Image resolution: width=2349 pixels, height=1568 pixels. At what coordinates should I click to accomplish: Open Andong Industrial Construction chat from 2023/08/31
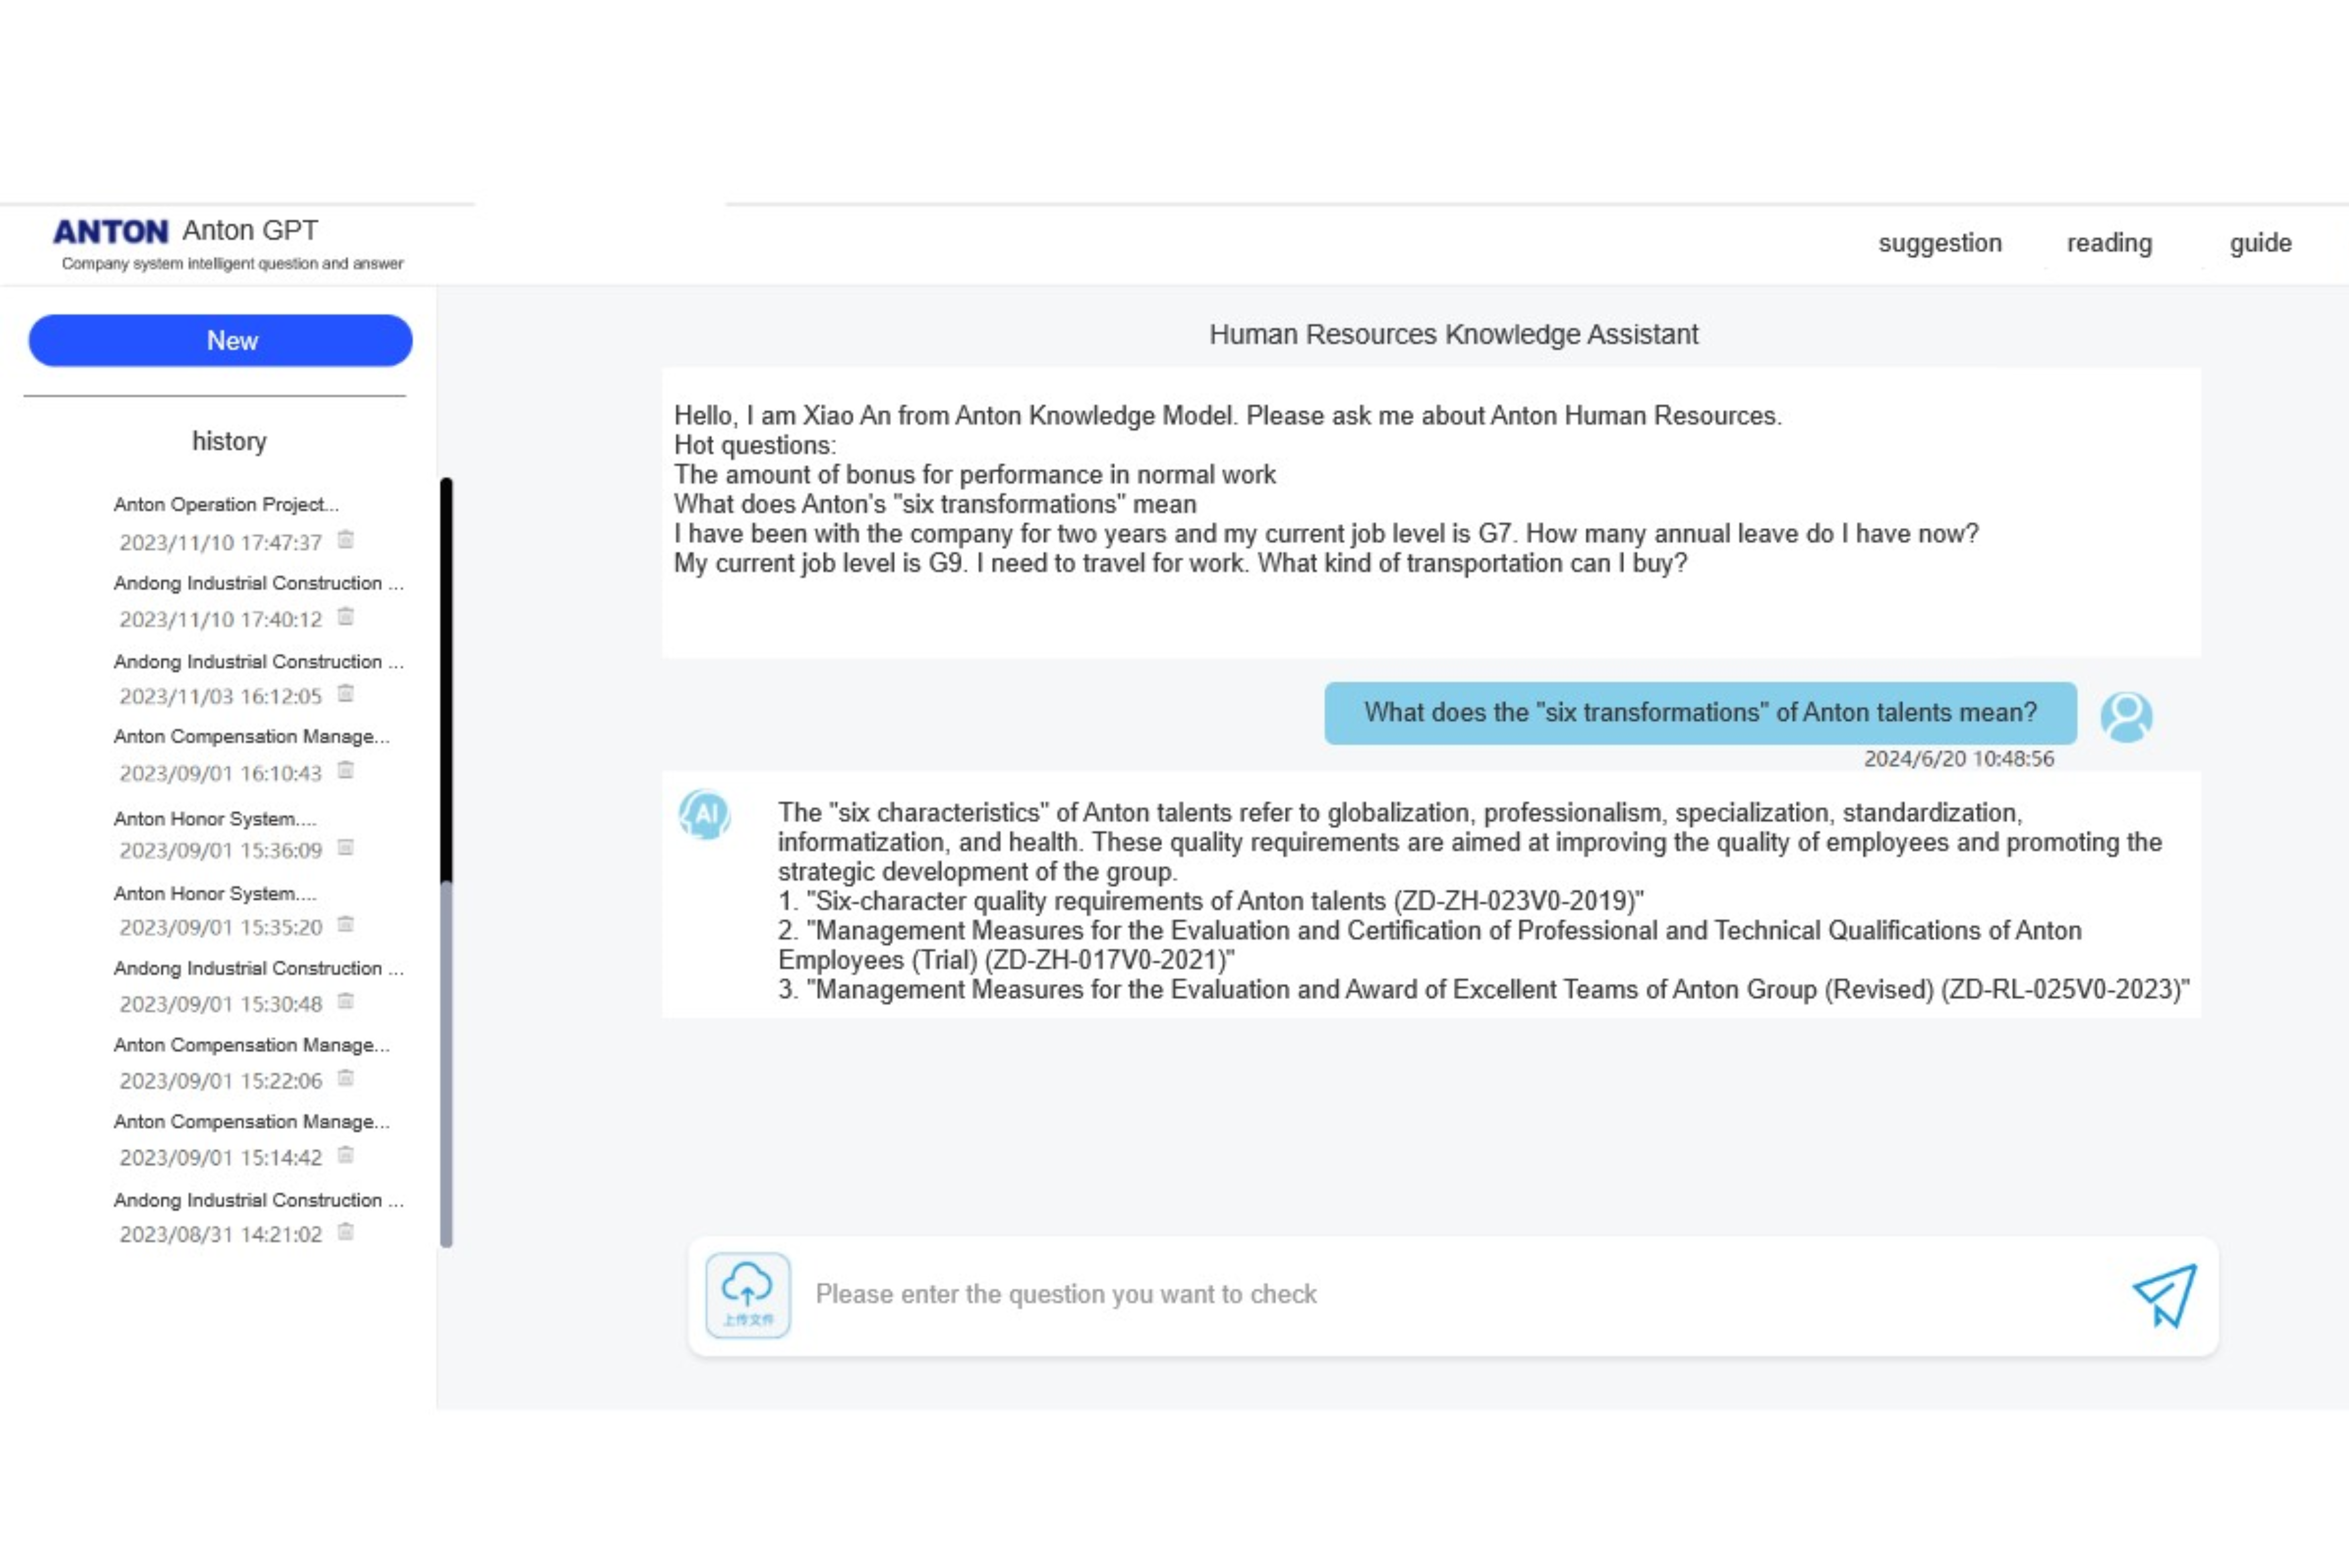click(258, 1200)
